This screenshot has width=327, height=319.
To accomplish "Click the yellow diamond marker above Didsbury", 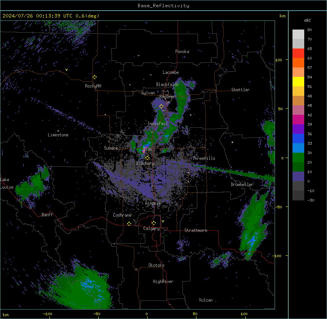I will coord(147,158).
